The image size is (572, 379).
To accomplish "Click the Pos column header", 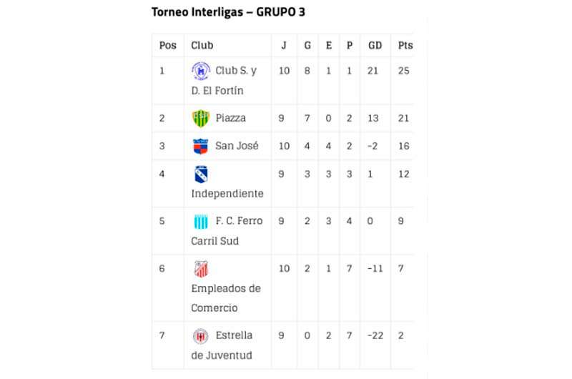I will (168, 46).
